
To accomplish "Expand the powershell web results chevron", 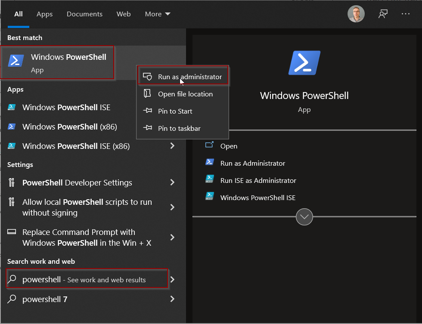I will pyautogui.click(x=172, y=279).
